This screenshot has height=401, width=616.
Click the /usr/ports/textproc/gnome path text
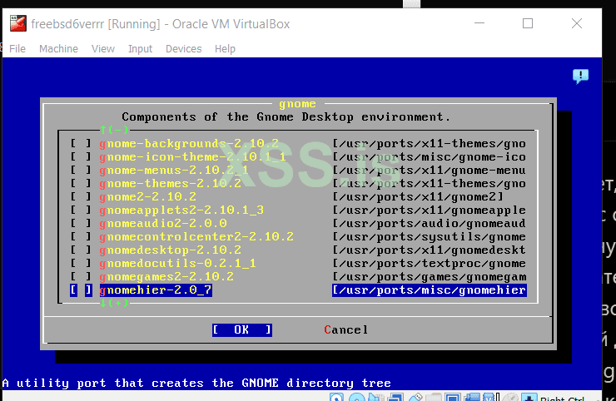430,264
